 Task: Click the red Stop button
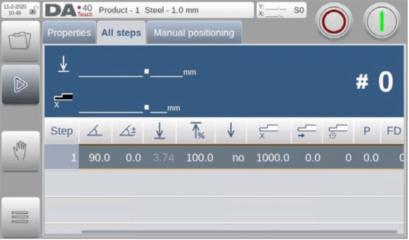334,21
